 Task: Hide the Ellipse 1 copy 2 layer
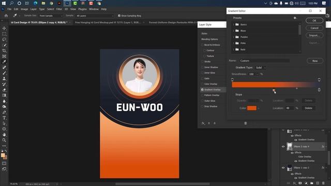(283, 167)
